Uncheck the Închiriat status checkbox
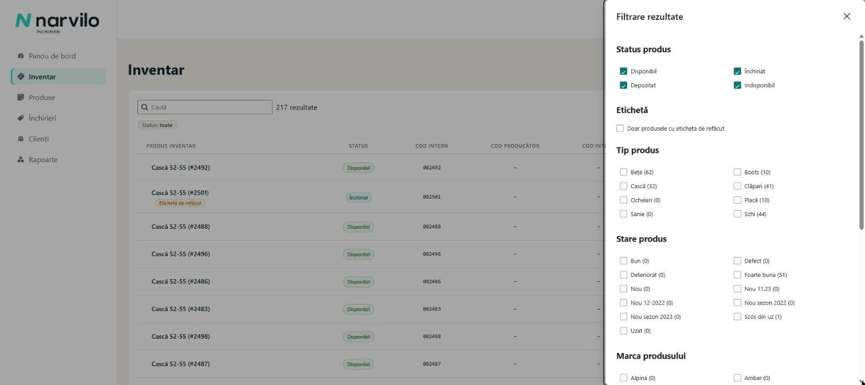The width and height of the screenshot is (865, 385). [737, 71]
